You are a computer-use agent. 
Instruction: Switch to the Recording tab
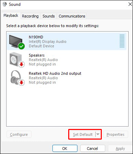click(30, 16)
